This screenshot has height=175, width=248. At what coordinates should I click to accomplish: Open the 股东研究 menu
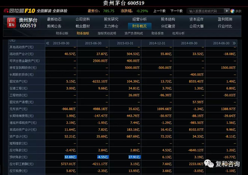[x=111, y=19]
